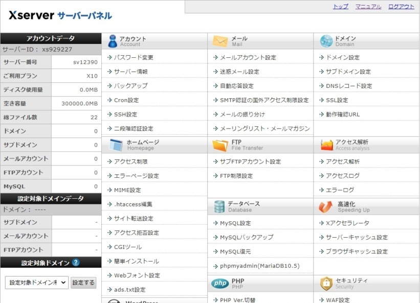Open WAF設定
The image size is (420, 303).
(x=338, y=300)
